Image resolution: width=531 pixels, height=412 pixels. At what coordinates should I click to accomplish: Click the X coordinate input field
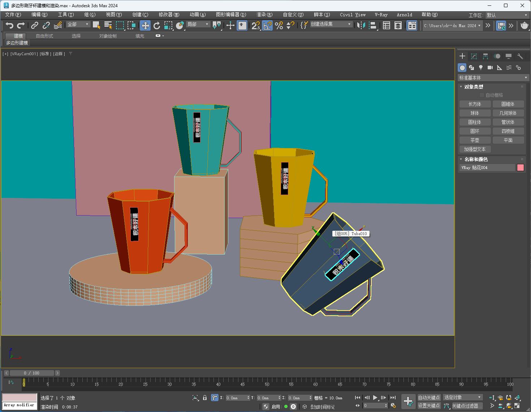pos(237,398)
